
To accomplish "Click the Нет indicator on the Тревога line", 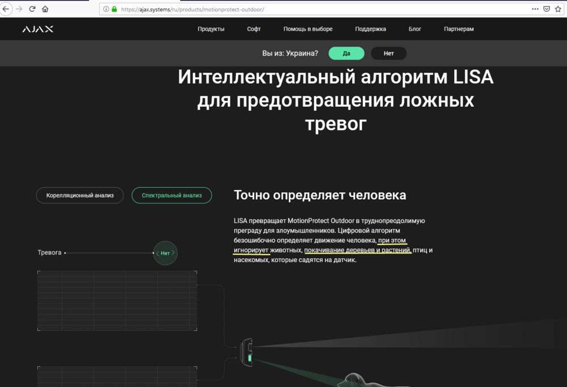I will (x=164, y=253).
